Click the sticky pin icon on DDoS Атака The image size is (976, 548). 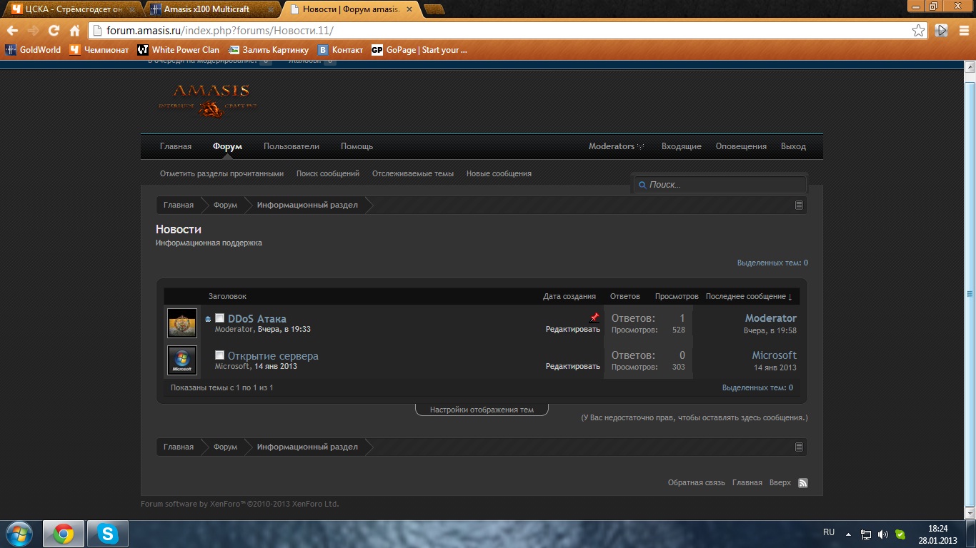click(x=594, y=318)
